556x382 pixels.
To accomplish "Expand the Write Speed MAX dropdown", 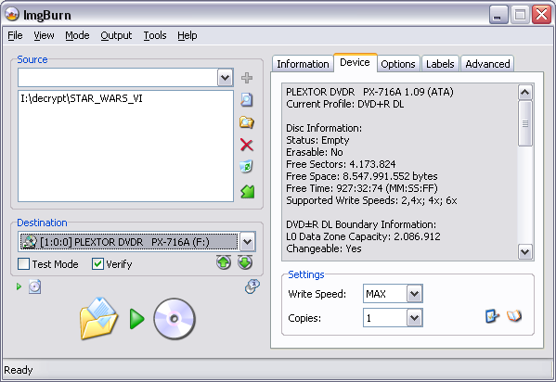I will 414,294.
